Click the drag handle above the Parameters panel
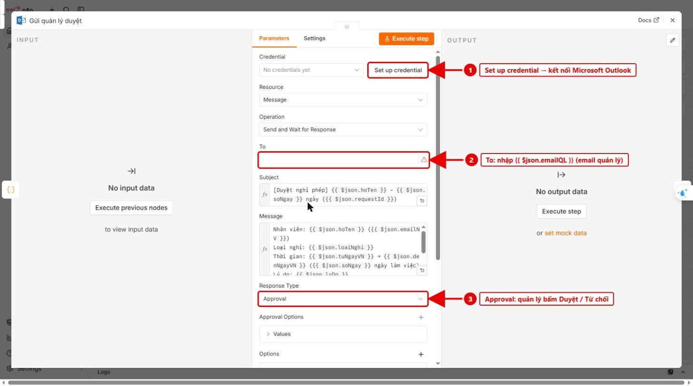 (x=347, y=27)
